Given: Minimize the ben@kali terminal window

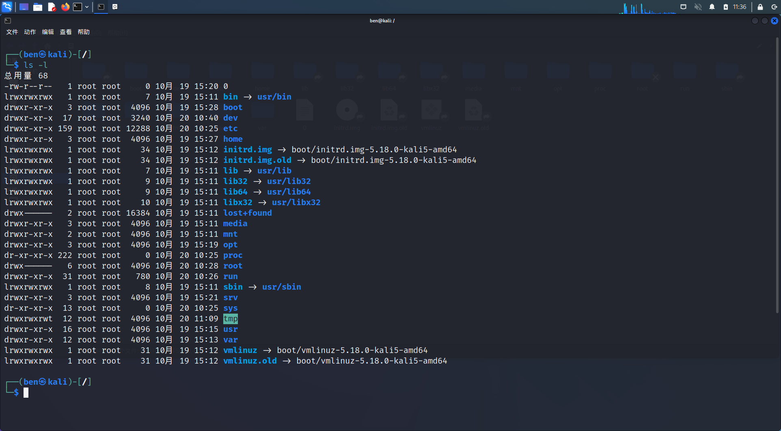Looking at the screenshot, I should coord(755,21).
